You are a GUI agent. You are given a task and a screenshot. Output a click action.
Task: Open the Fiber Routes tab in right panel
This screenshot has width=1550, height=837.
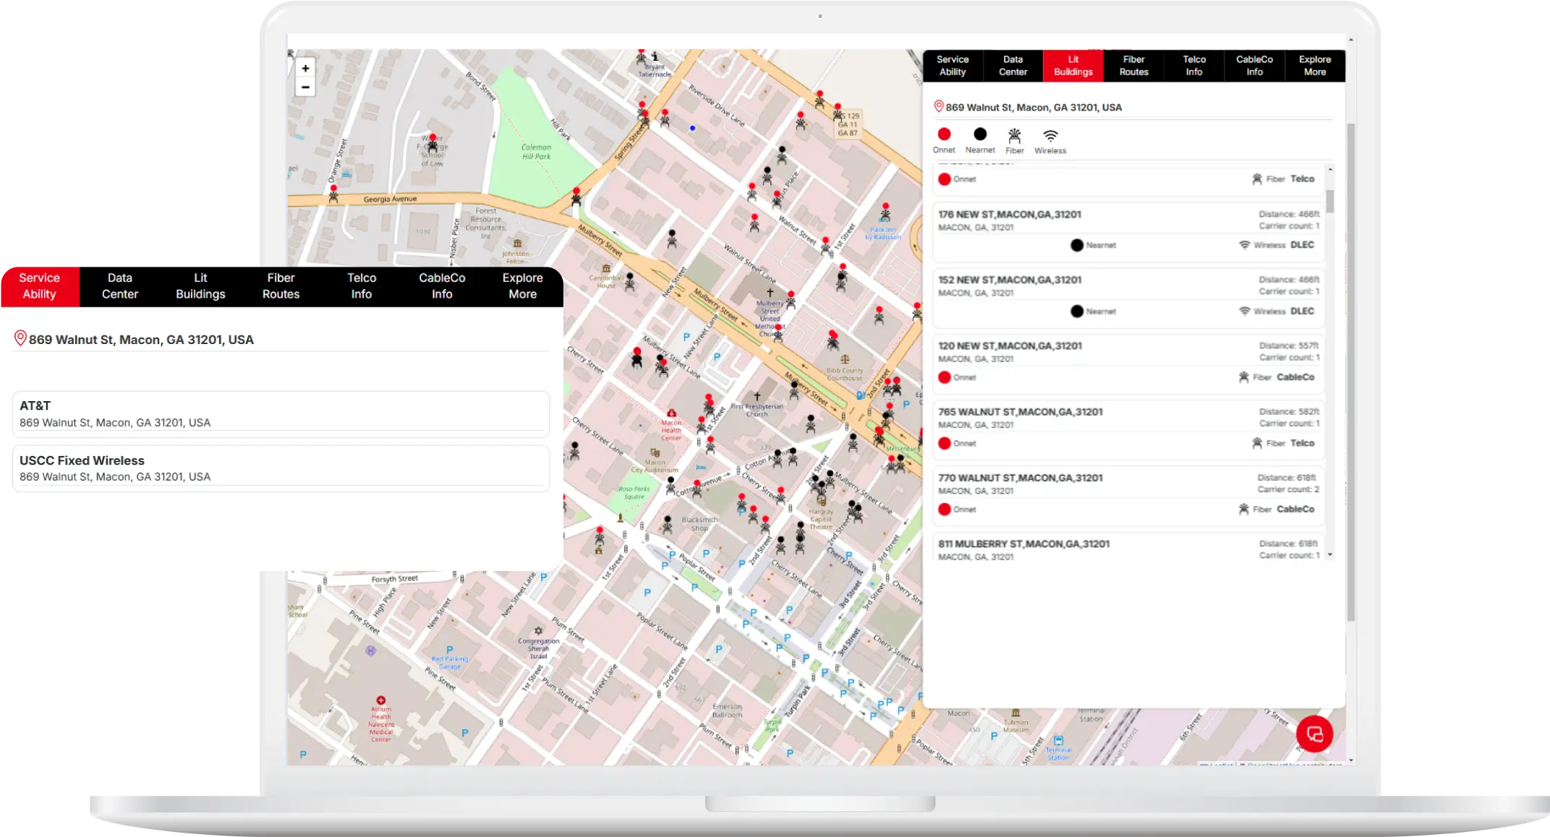point(1133,66)
